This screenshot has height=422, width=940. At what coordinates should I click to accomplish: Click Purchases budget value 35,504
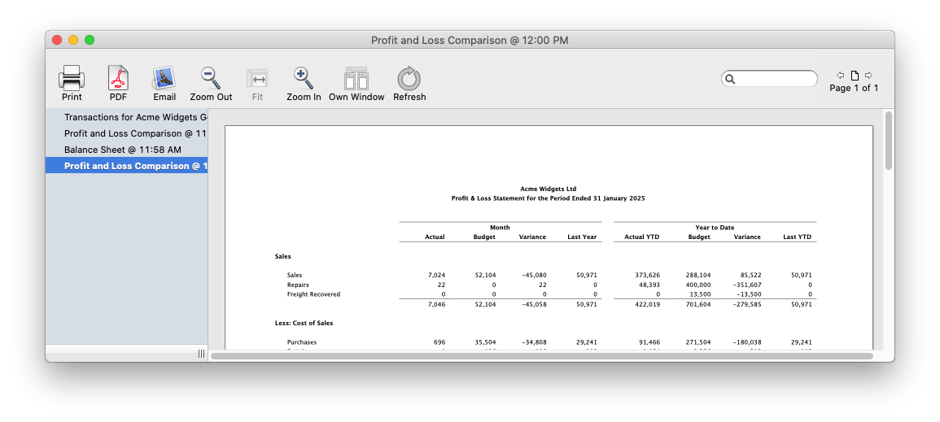click(484, 342)
